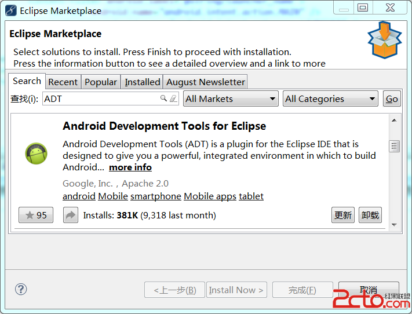Open the more info link
Image resolution: width=412 pixels, height=314 pixels.
[130, 167]
